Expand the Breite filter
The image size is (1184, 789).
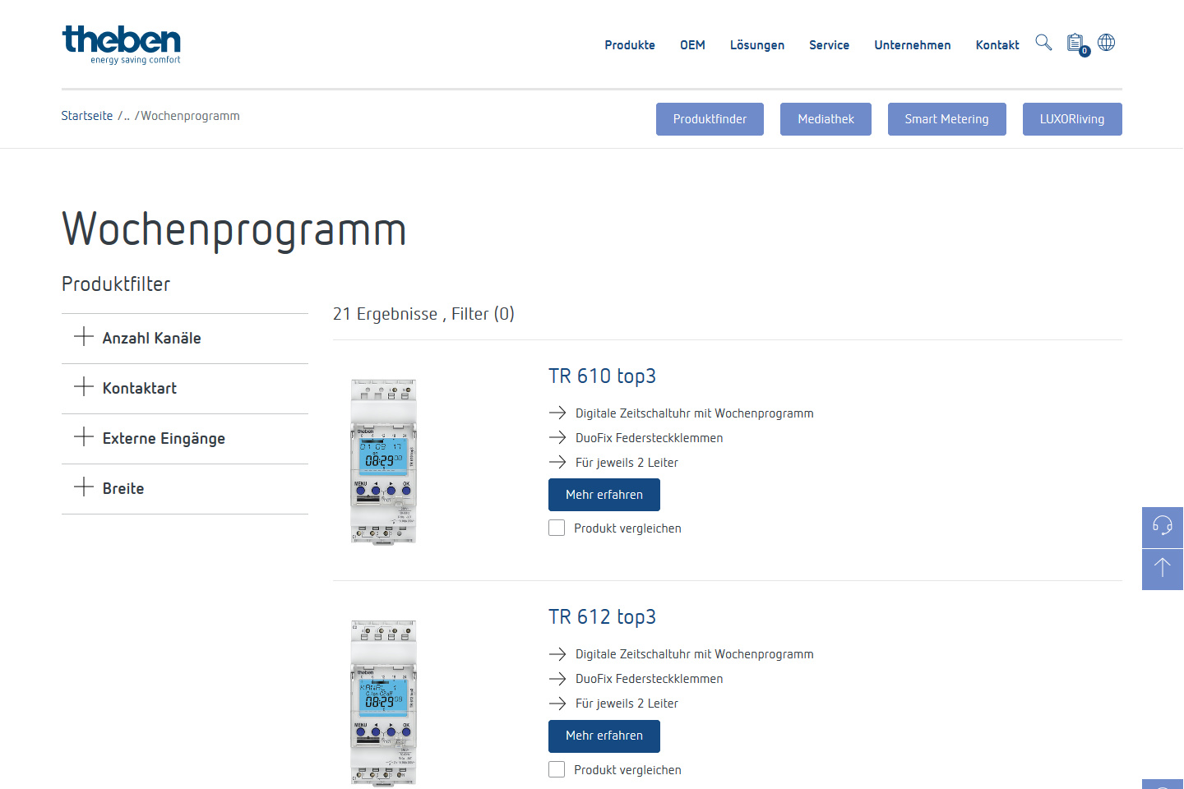(185, 489)
